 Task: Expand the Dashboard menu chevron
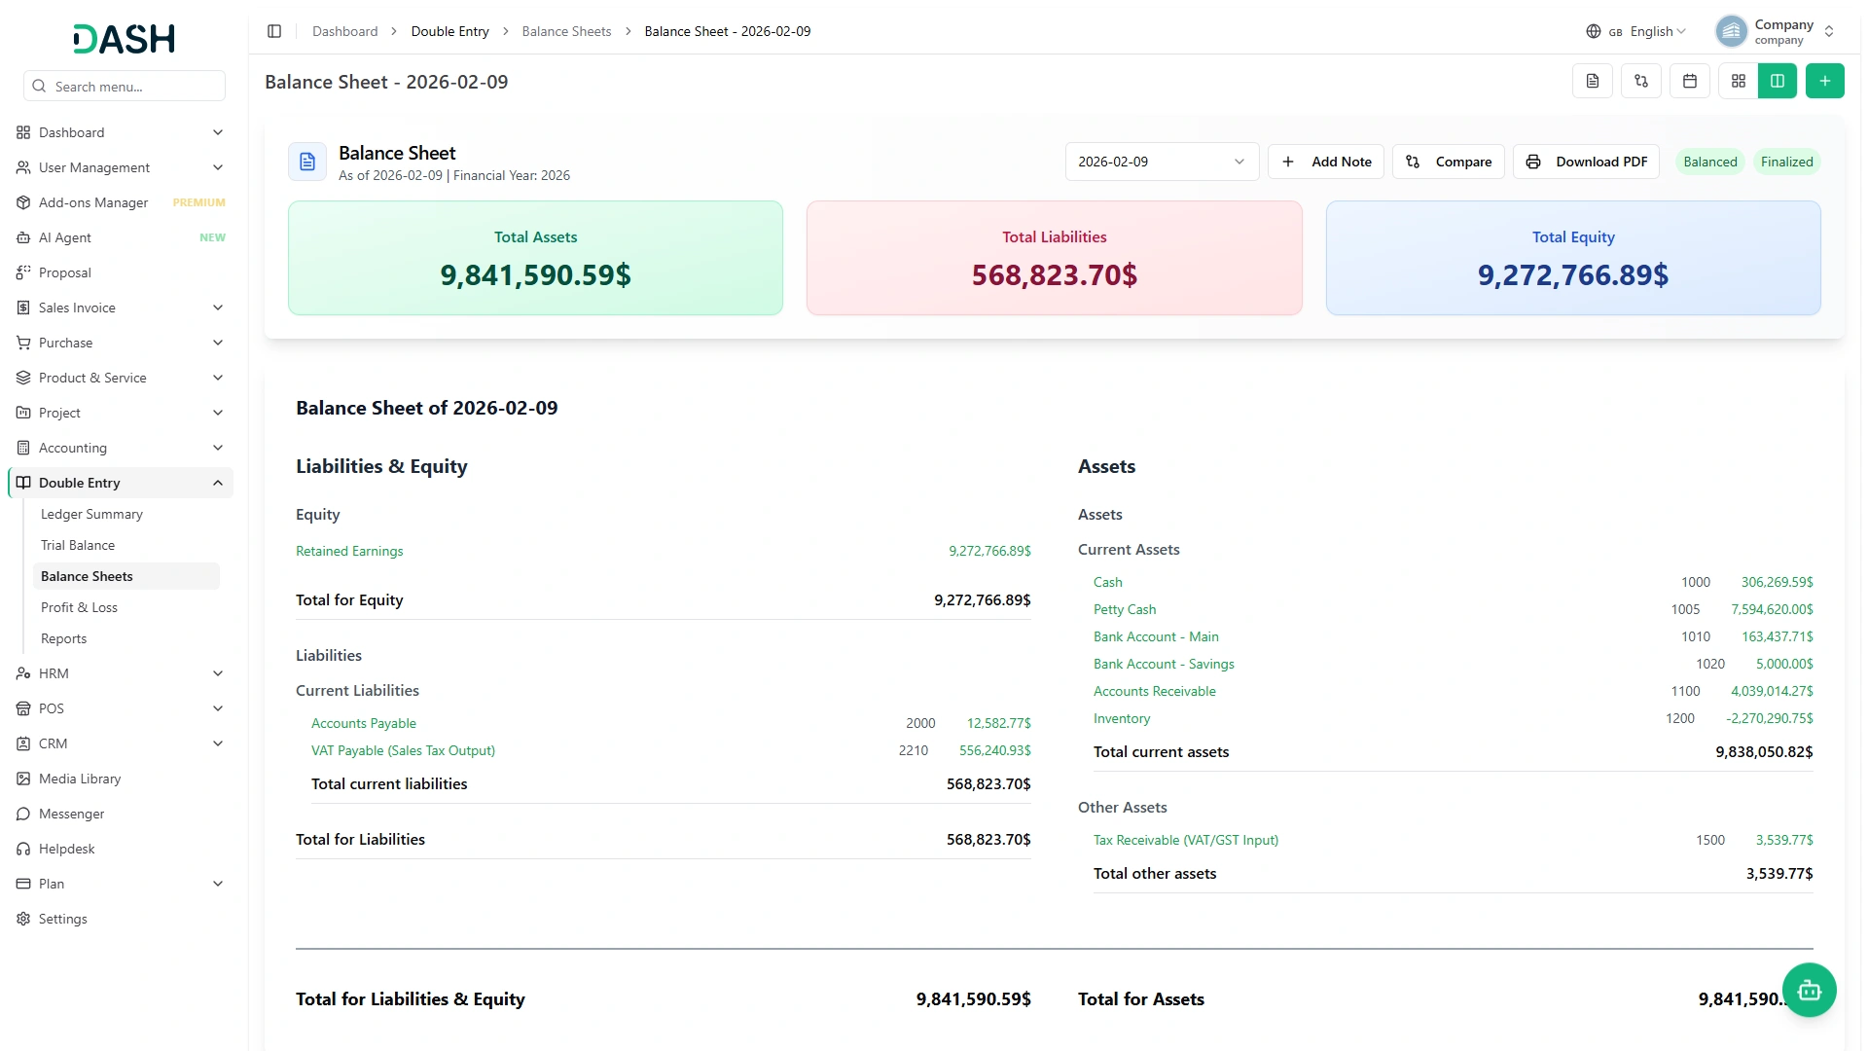click(218, 132)
